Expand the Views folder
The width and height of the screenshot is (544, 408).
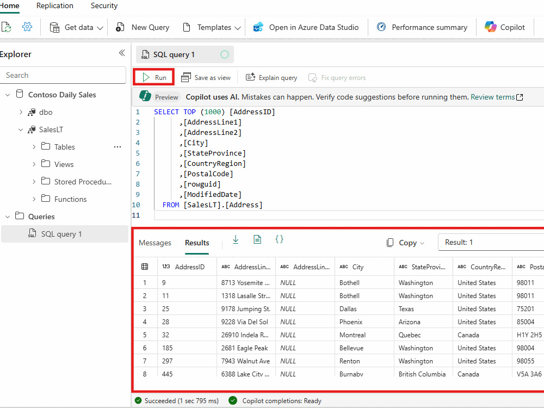tap(34, 164)
